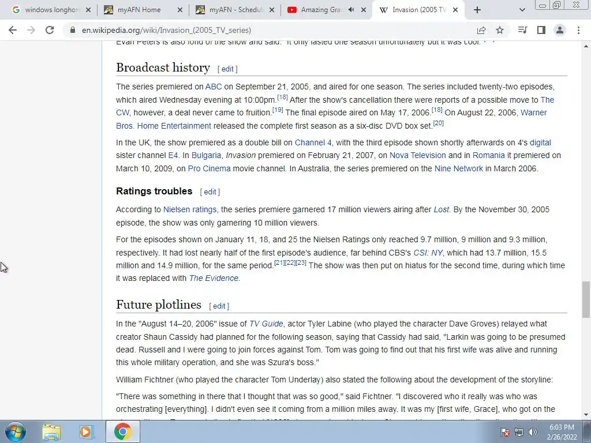Open Action Center flag tray icon
Viewport: 591px width, 443px height.
(505, 432)
